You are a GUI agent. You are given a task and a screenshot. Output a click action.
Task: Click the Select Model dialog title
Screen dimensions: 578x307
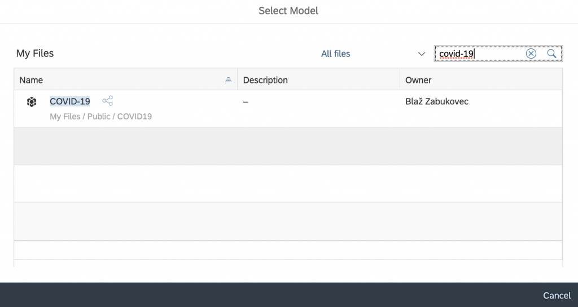[x=288, y=11]
